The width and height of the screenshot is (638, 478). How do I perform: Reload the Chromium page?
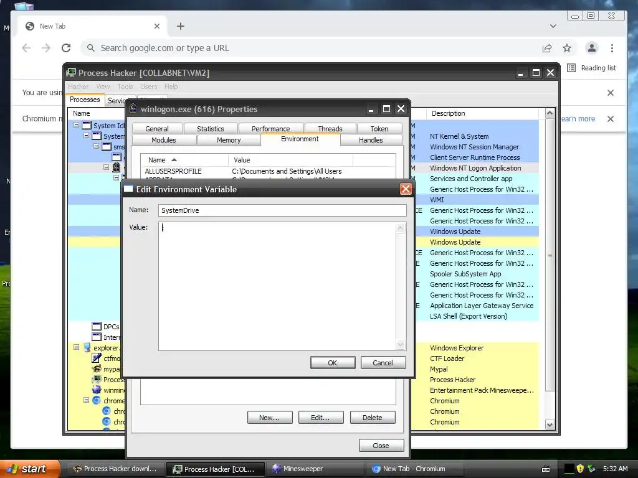tap(66, 48)
